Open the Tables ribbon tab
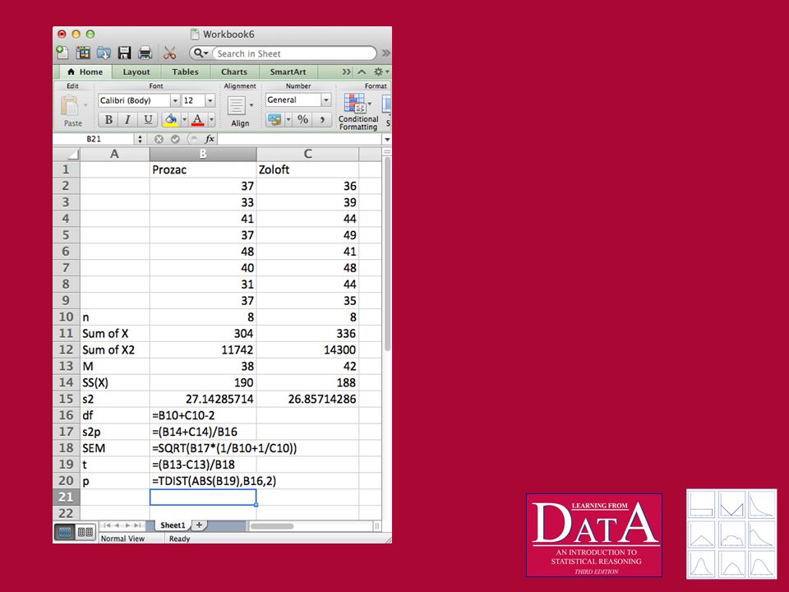 (x=185, y=72)
